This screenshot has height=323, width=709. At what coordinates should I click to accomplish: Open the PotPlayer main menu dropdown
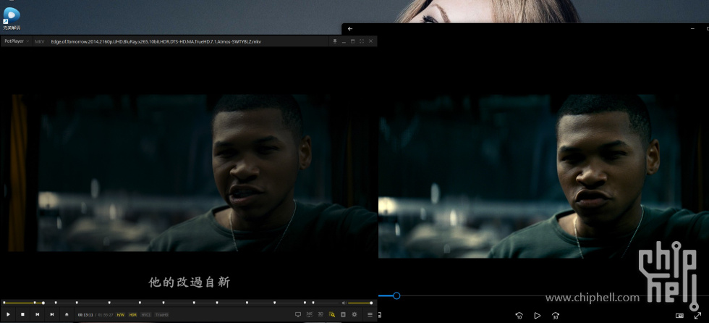click(x=17, y=41)
